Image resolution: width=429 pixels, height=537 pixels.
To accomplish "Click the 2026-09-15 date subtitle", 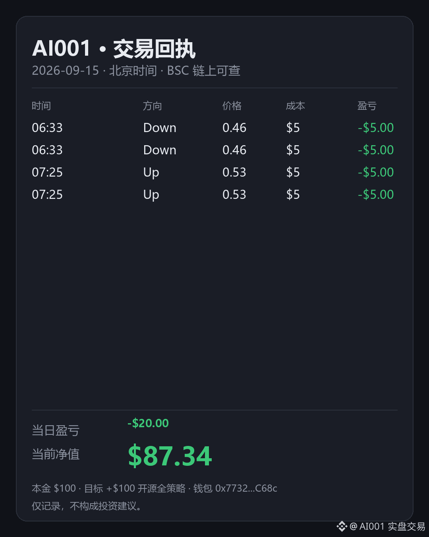I will (x=65, y=71).
